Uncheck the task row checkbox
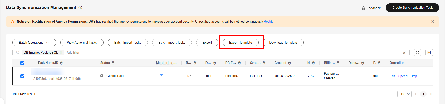The width and height of the screenshot is (446, 104). pyautogui.click(x=22, y=76)
